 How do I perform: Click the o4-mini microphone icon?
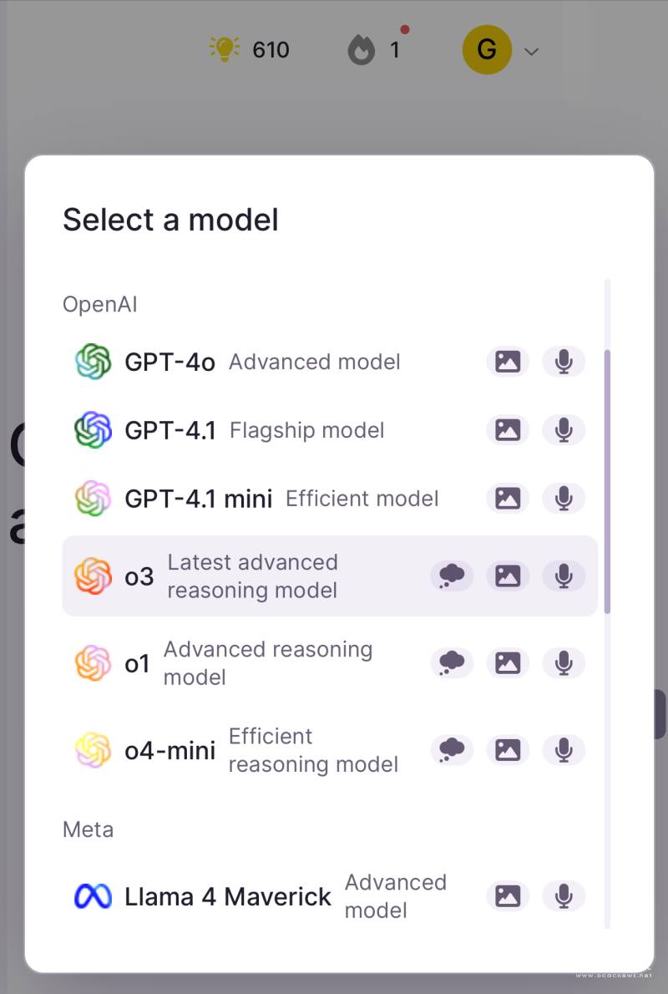click(x=564, y=750)
